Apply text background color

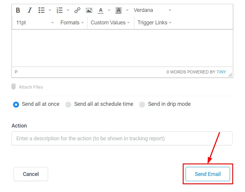coord(118,10)
